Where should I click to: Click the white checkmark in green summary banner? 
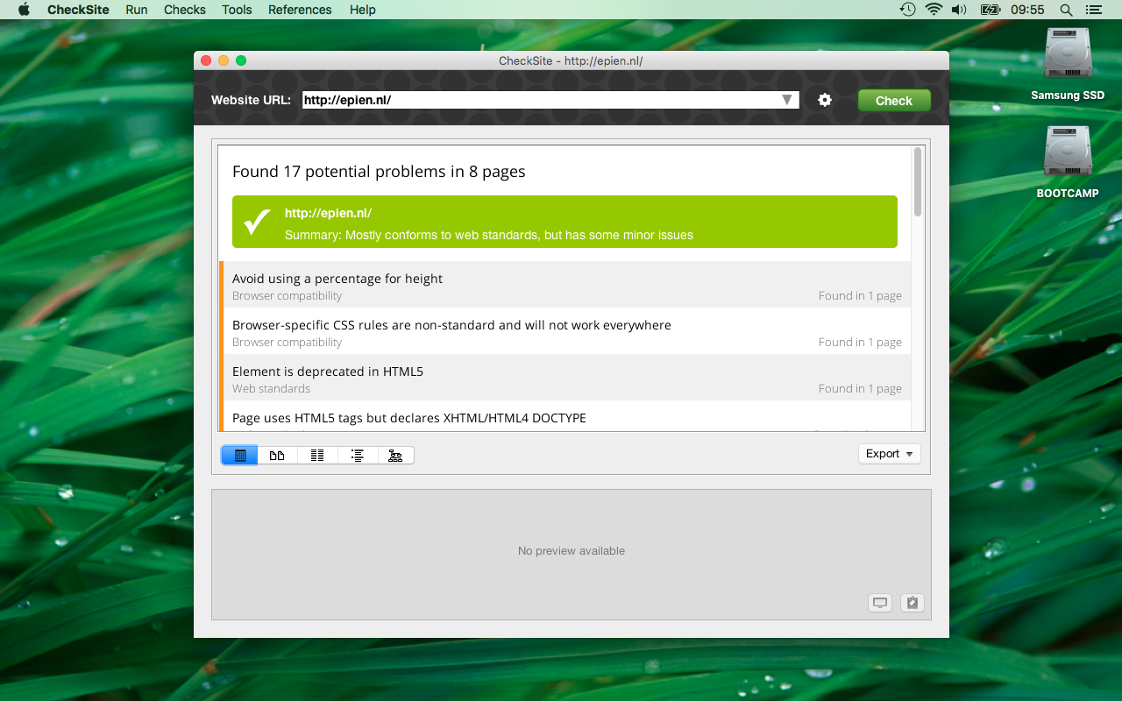pos(257,222)
